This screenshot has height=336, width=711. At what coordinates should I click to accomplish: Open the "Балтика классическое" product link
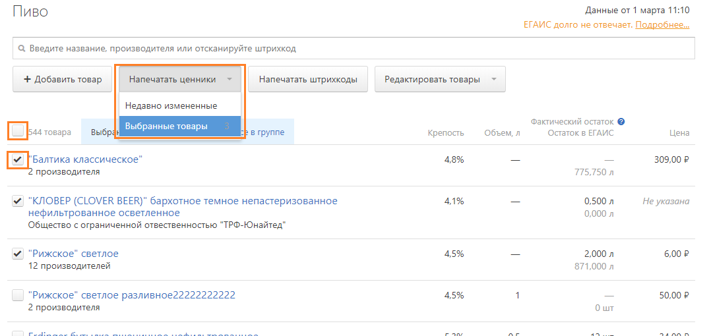coord(85,159)
